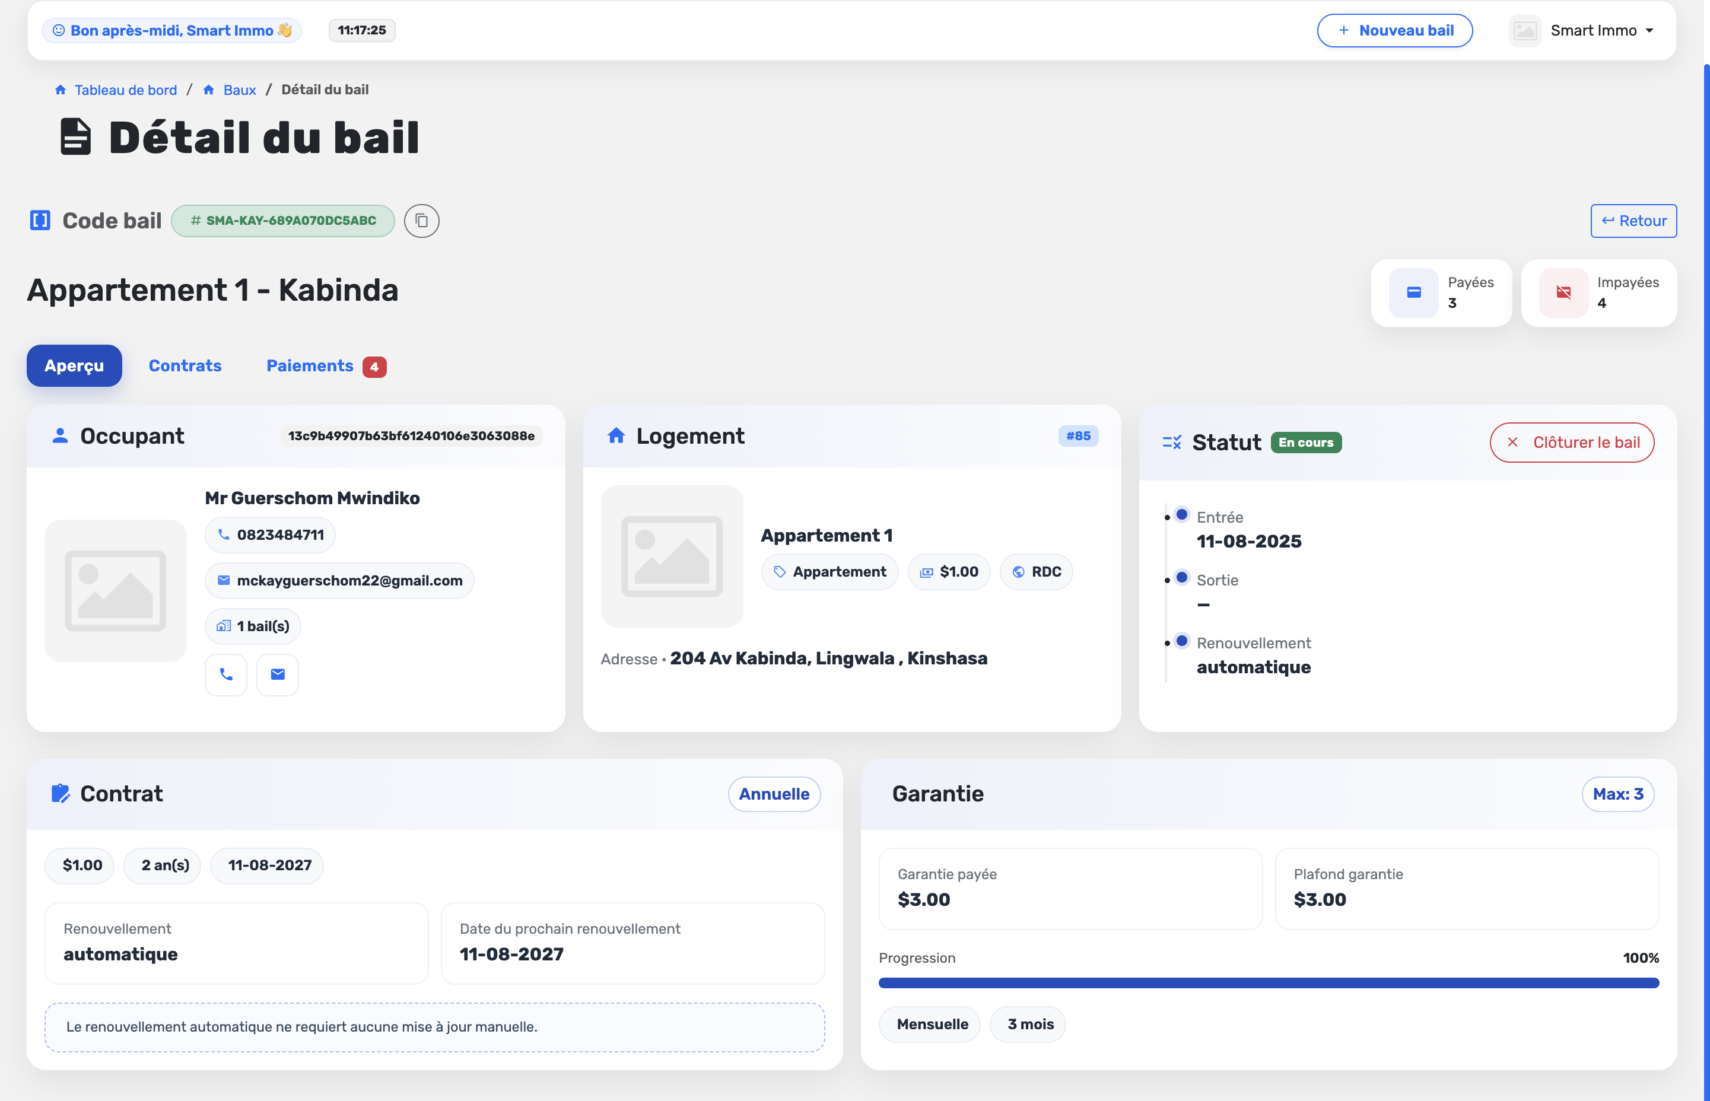Viewport: 1710px width, 1101px height.
Task: Open the Tableau de bord breadcrumb link
Action: pos(125,90)
